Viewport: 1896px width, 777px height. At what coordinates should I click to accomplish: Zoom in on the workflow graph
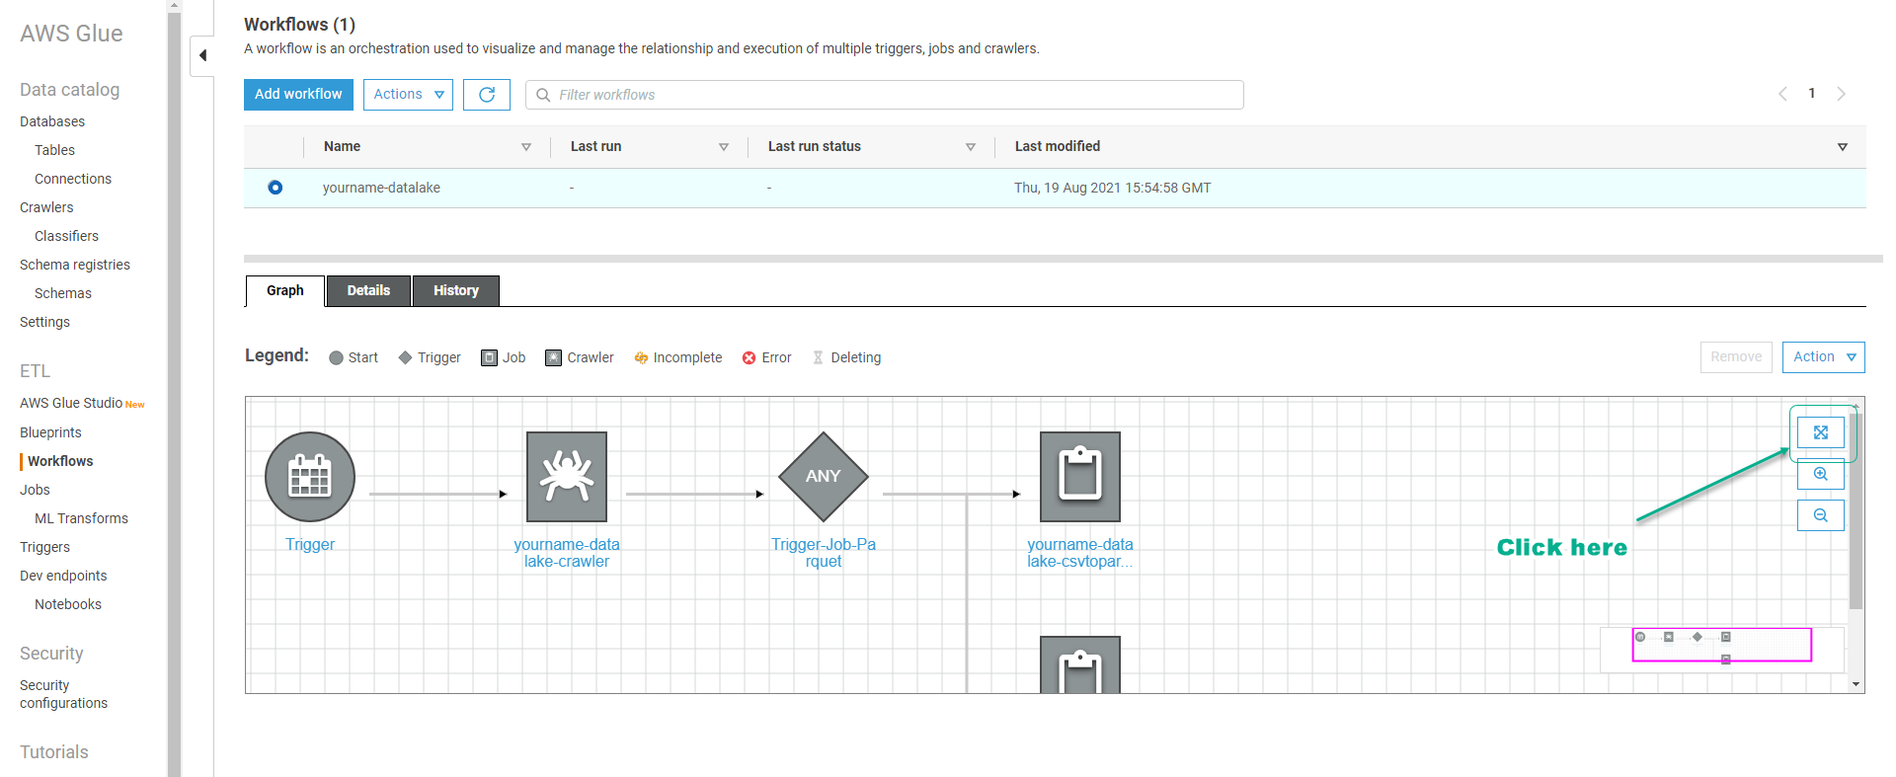tap(1821, 474)
